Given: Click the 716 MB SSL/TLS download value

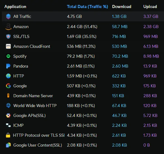Looking at the screenshot, I should [119, 36].
